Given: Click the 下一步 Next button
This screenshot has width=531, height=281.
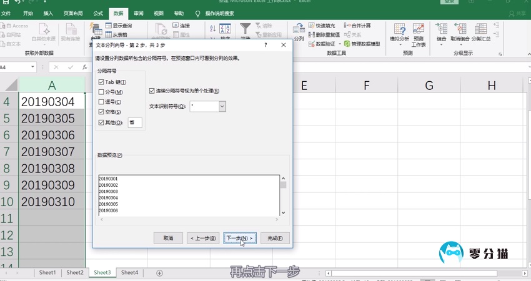Looking at the screenshot, I should pos(240,238).
